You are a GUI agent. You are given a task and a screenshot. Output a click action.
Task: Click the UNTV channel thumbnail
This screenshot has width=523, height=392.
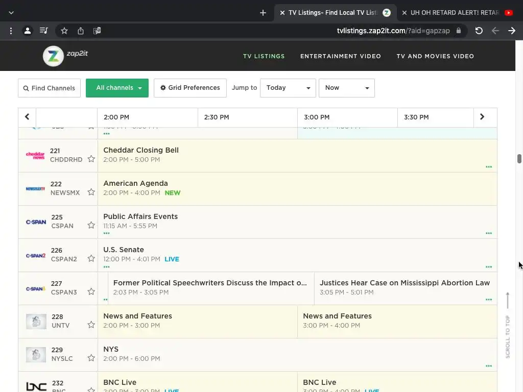(x=36, y=322)
